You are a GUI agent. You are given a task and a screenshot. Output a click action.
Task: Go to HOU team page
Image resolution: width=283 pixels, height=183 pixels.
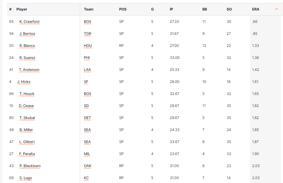click(88, 46)
